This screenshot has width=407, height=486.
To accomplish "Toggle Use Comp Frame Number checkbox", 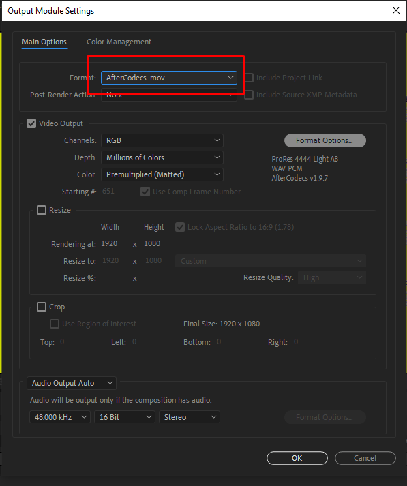I will pyautogui.click(x=145, y=192).
